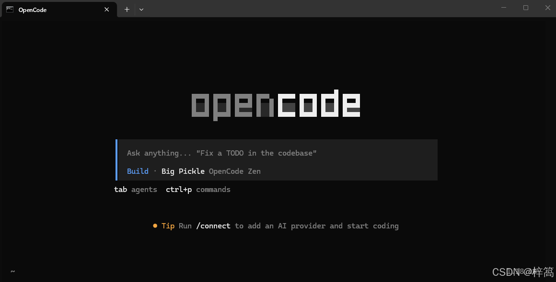This screenshot has width=556, height=282.
Task: Click the Build agent label
Action: (x=138, y=171)
